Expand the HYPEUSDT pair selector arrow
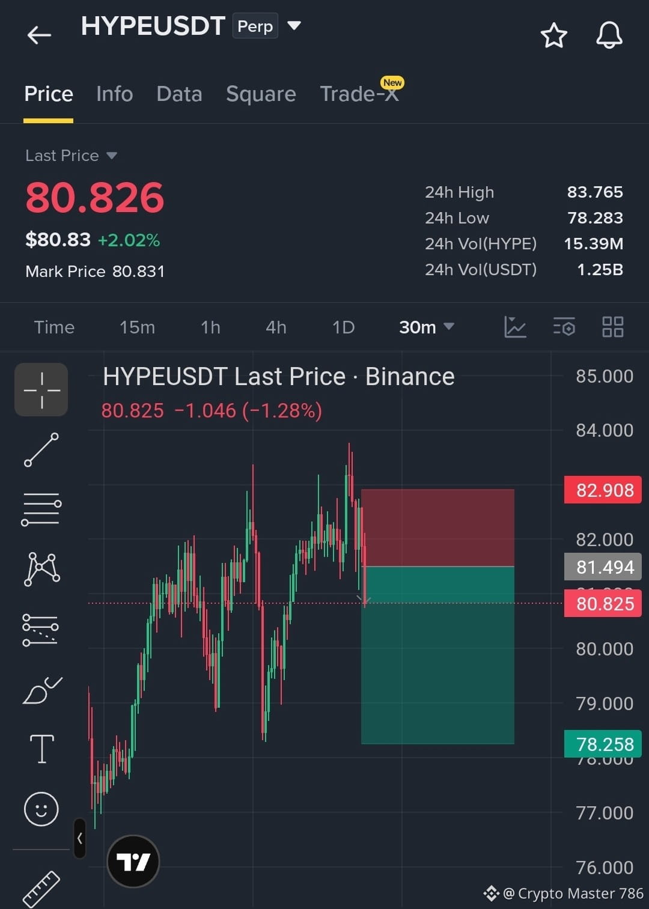The image size is (649, 909). pyautogui.click(x=294, y=26)
